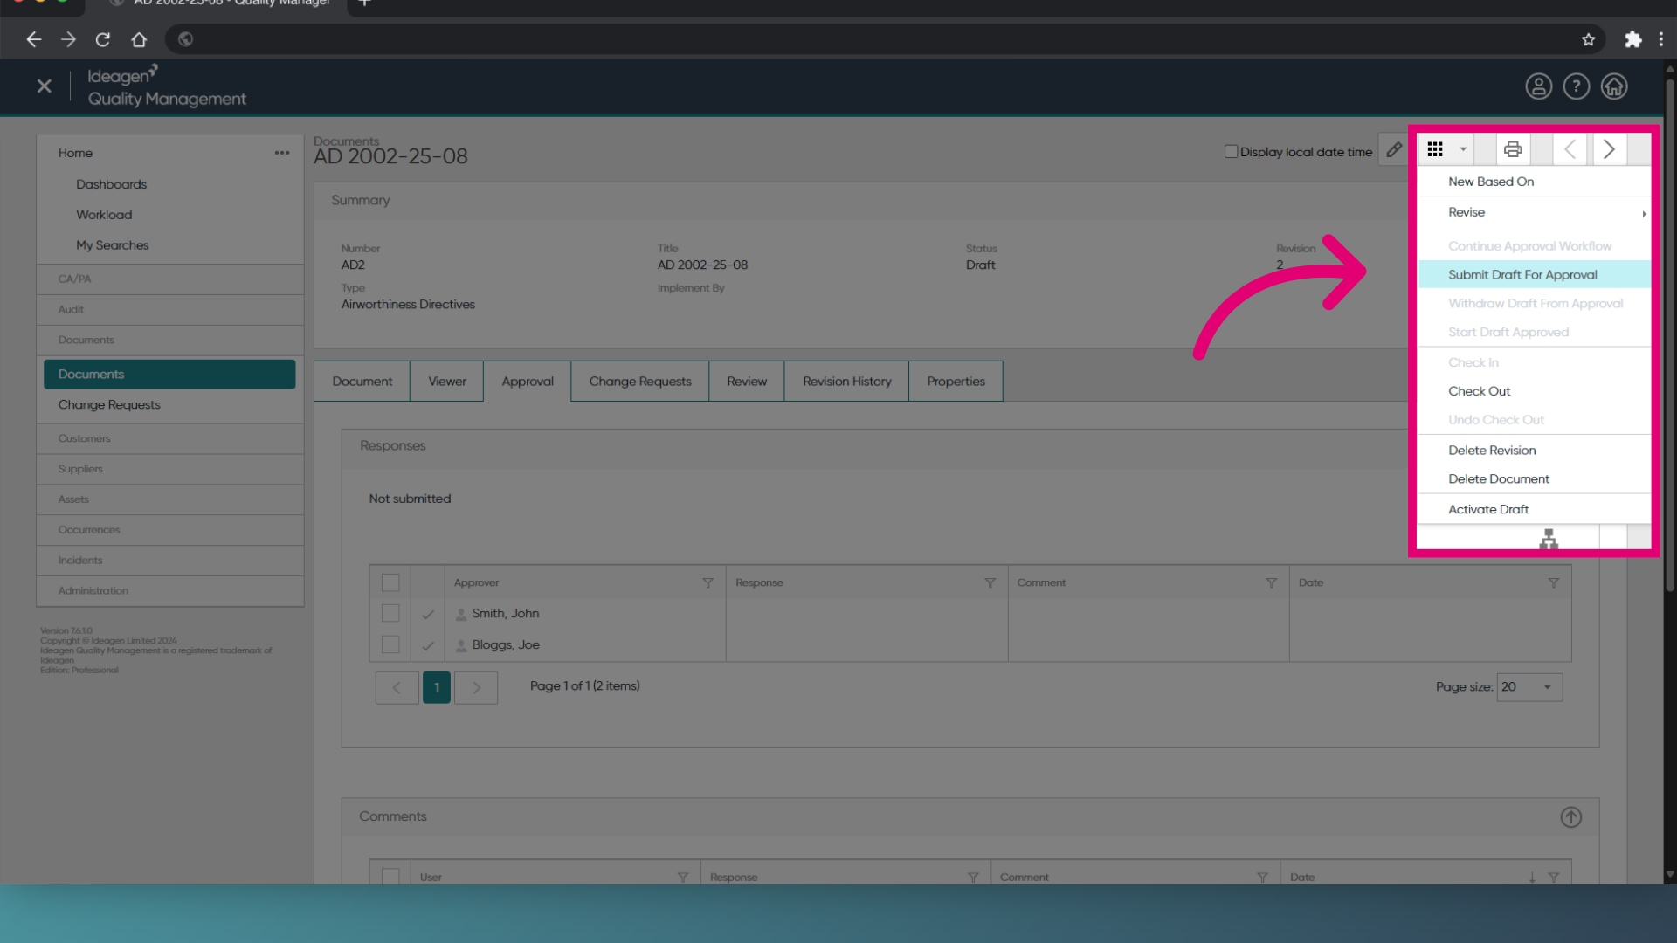Viewport: 1677px width, 943px height.
Task: Open Change Requests in the sidebar
Action: 109,404
